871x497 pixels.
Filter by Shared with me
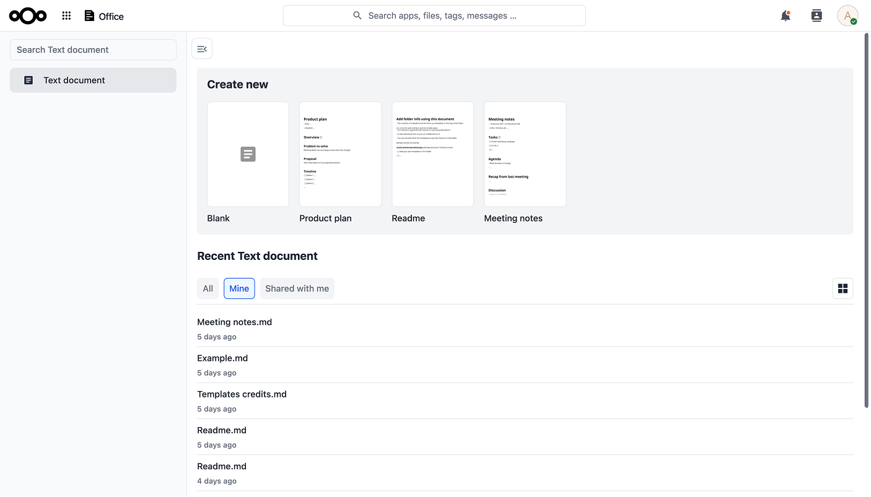(297, 288)
